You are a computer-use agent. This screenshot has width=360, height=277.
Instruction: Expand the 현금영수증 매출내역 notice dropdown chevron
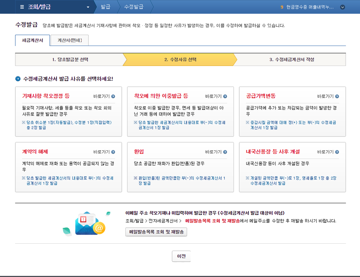tap(342, 7)
